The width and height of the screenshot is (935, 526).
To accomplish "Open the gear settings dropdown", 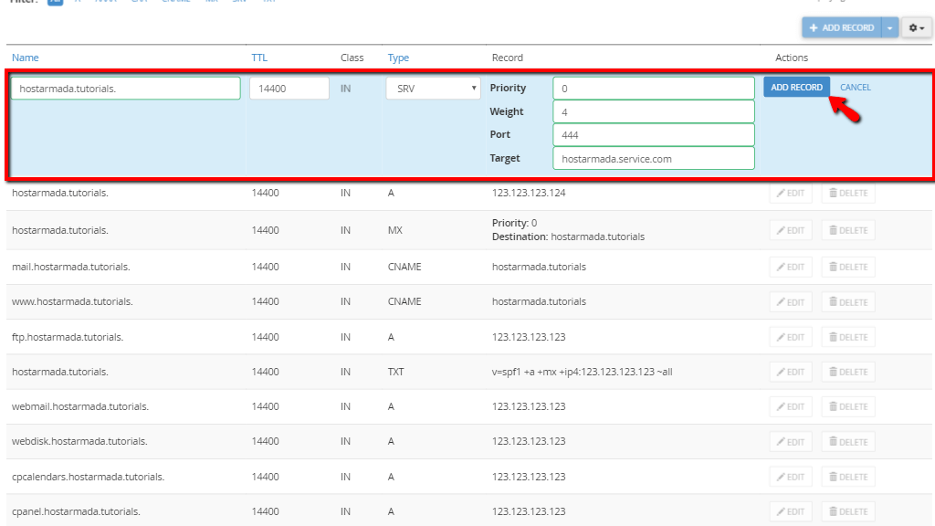I will point(917,27).
